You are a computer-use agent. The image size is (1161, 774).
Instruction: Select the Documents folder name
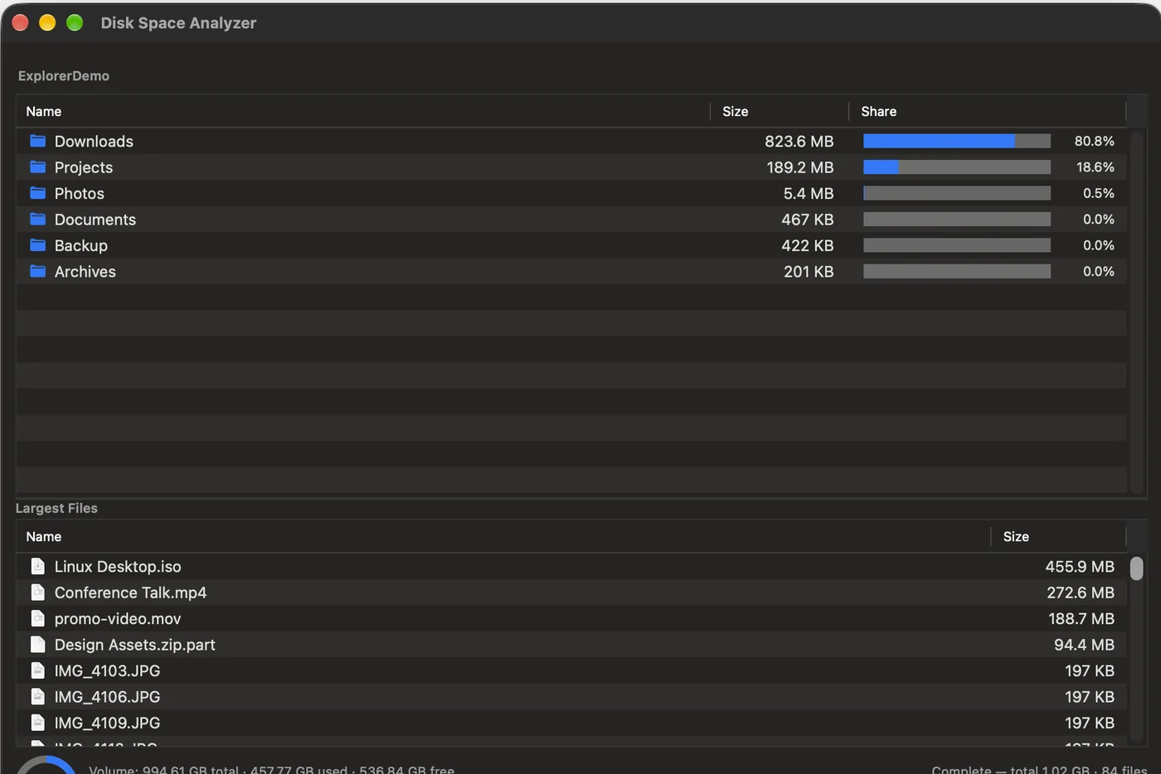(x=95, y=220)
